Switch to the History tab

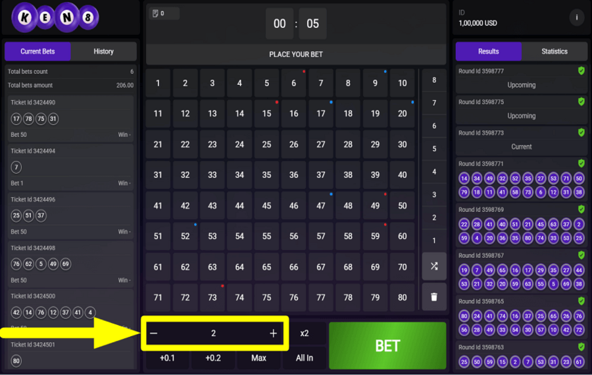tap(103, 51)
